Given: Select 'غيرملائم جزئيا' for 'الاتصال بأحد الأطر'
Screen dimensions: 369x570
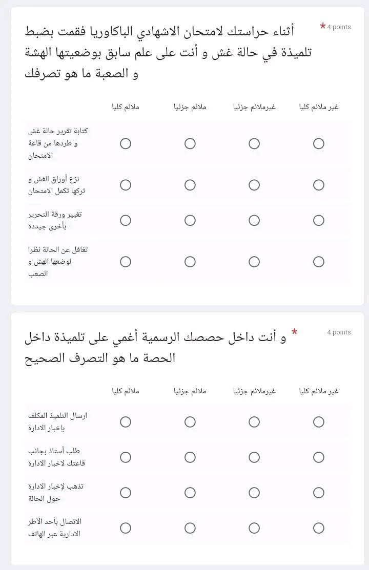Looking at the screenshot, I should pyautogui.click(x=254, y=528).
